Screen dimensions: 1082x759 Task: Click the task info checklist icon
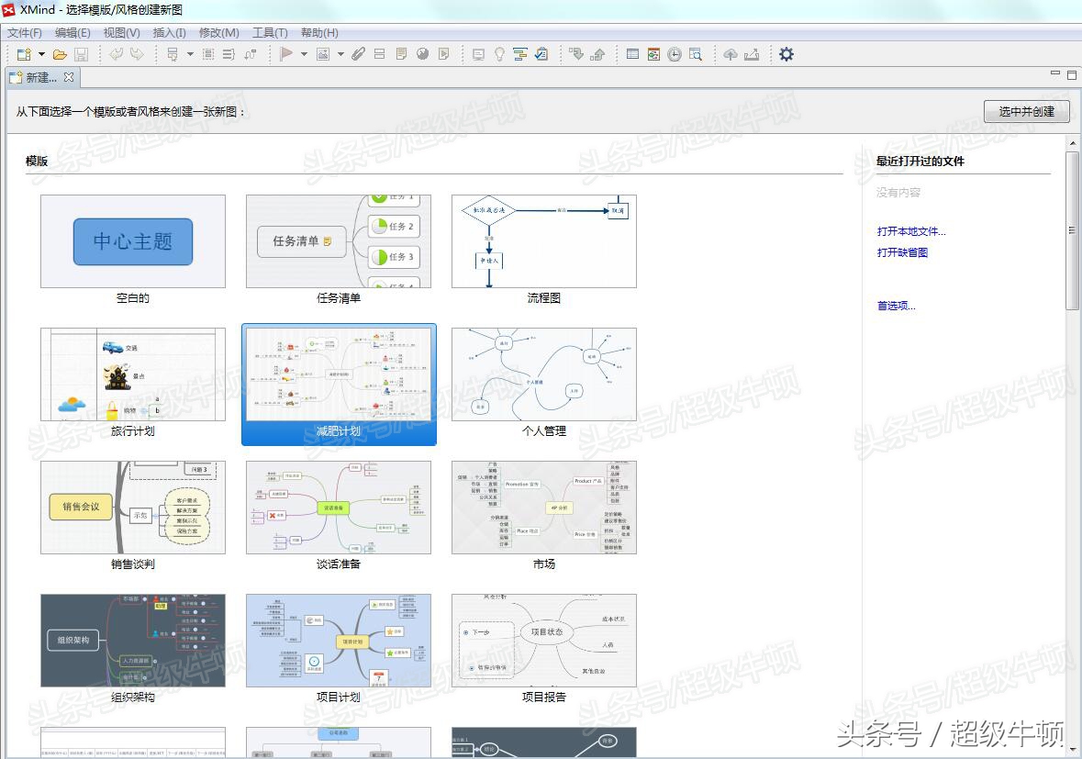[x=541, y=53]
